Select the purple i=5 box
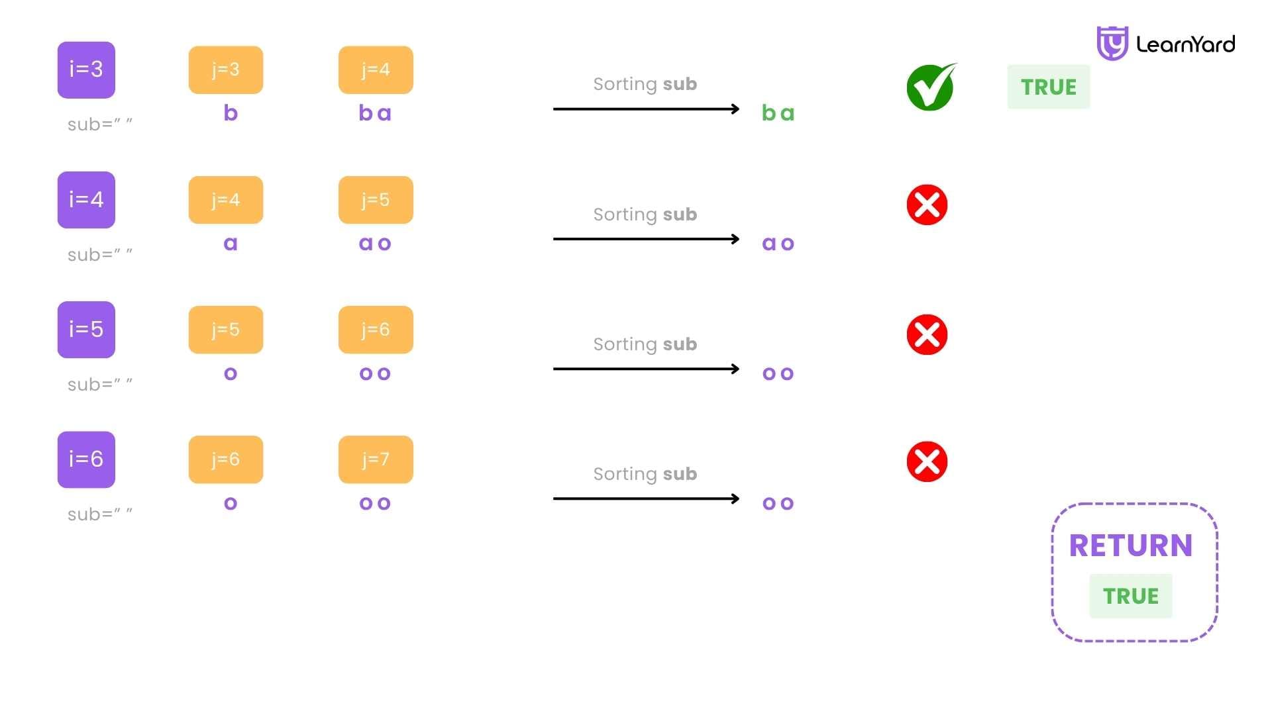 point(86,330)
